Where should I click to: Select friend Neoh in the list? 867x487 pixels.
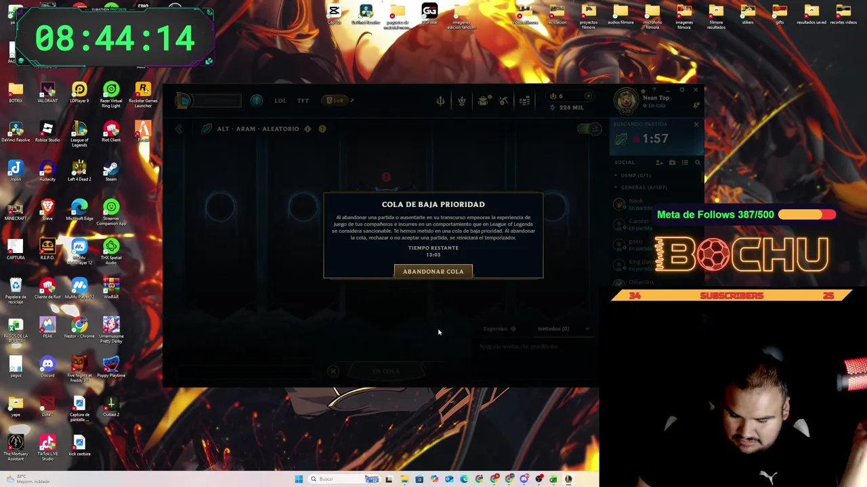[x=656, y=204]
